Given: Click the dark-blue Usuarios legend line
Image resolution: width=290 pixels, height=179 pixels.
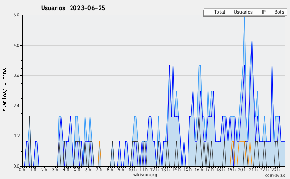Looking at the screenshot, I should coord(229,12).
